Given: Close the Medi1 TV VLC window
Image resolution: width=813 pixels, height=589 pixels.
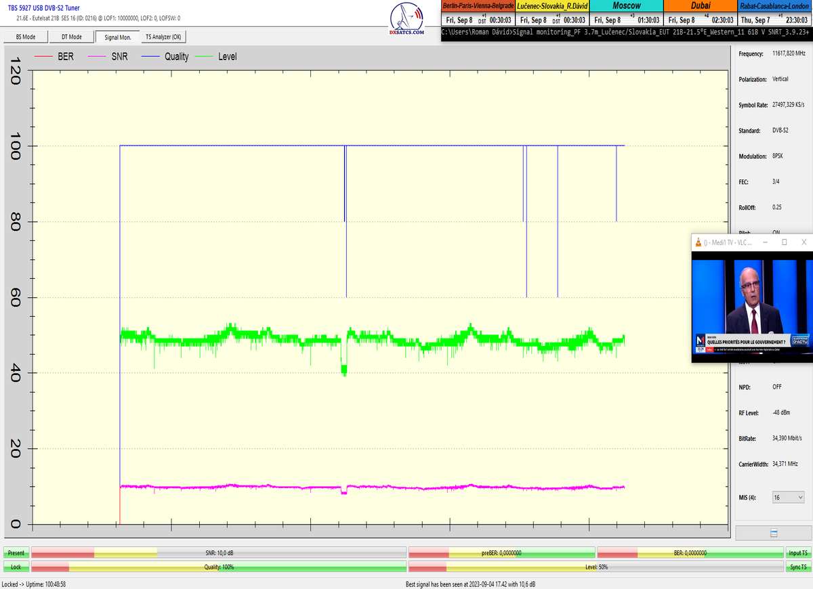Looking at the screenshot, I should tap(803, 242).
